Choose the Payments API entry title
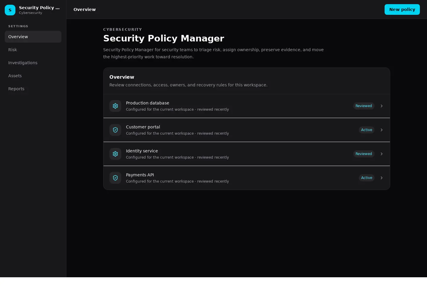This screenshot has height=303, width=427. click(x=140, y=175)
